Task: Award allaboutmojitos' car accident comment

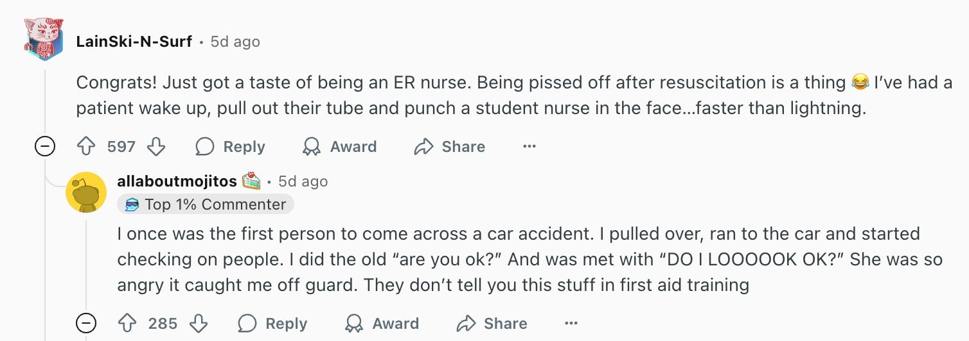Action: [x=382, y=323]
